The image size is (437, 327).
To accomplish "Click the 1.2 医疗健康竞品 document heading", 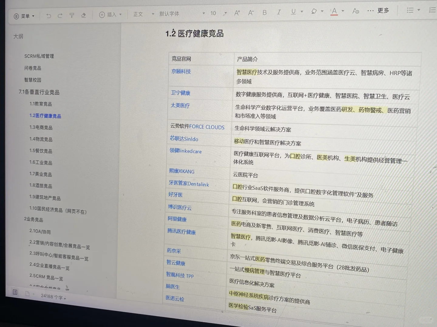I will [195, 33].
